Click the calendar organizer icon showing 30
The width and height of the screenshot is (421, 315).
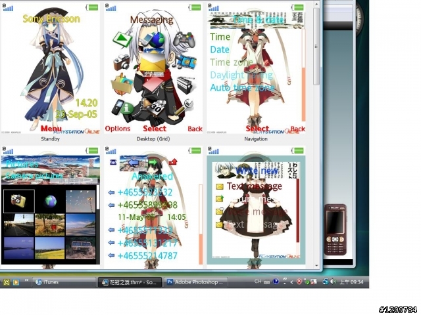[x=156, y=108]
